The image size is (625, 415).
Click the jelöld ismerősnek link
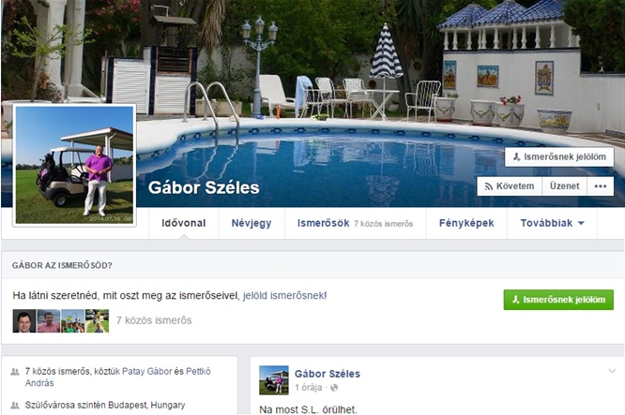[x=283, y=296]
